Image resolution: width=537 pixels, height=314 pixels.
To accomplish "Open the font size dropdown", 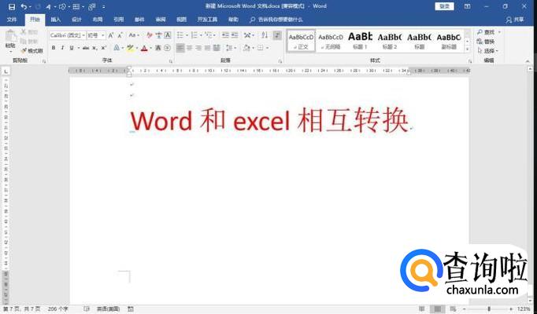I will (102, 35).
